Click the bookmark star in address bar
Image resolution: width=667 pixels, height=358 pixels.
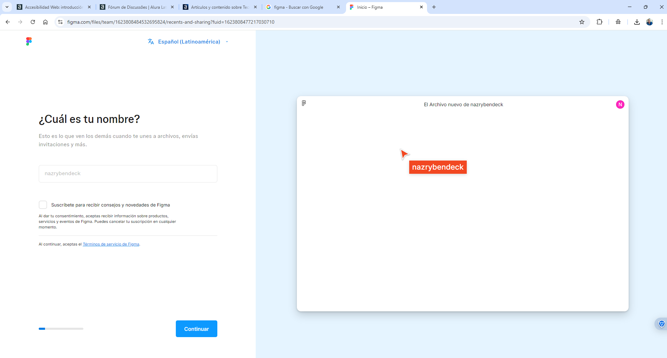pyautogui.click(x=582, y=22)
